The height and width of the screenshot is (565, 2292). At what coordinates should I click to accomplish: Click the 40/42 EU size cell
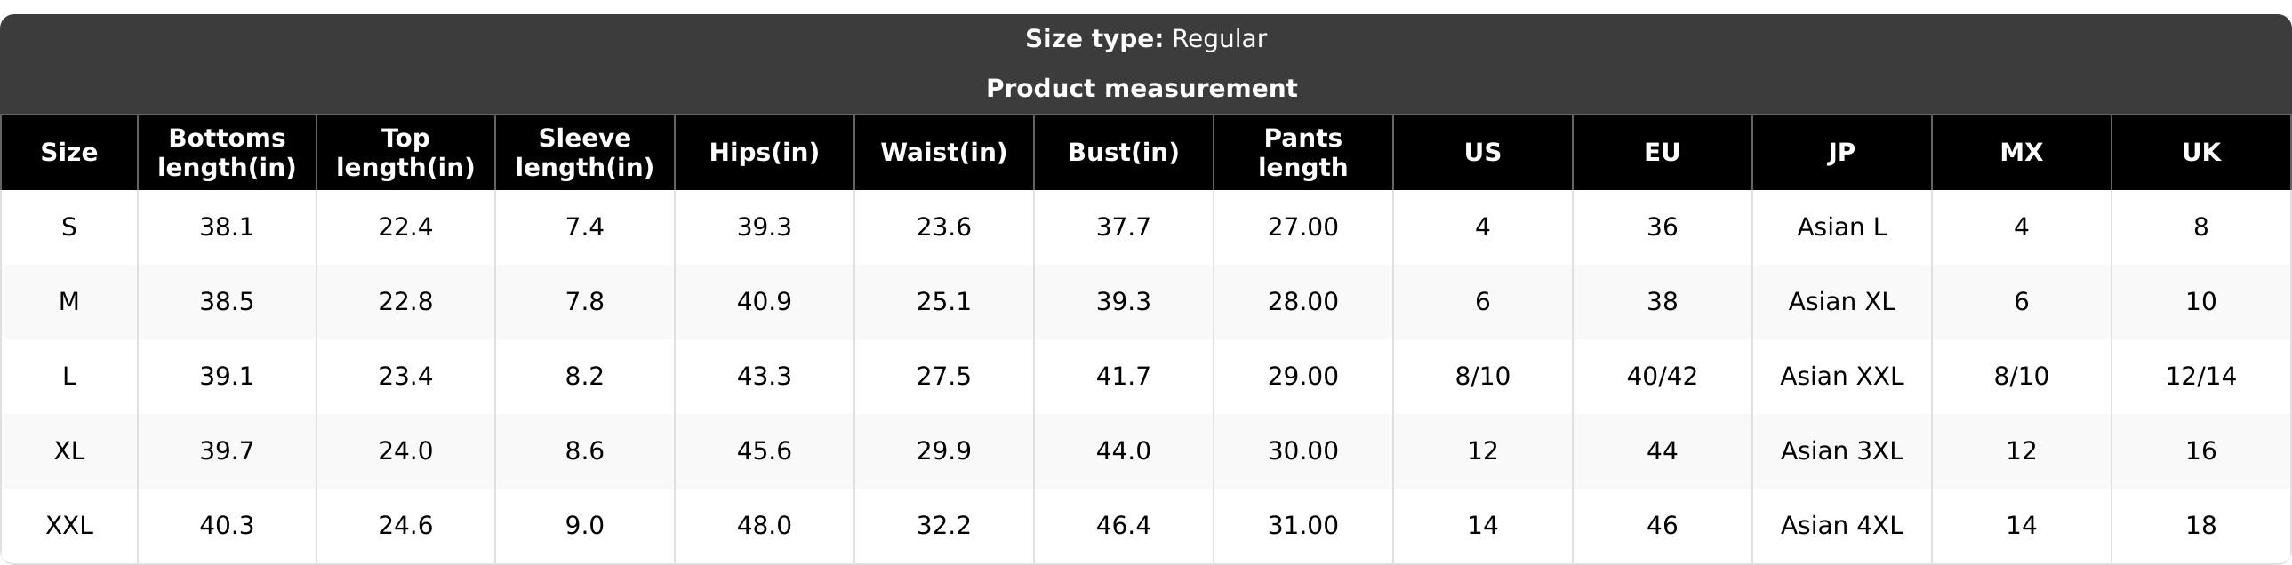point(1662,376)
